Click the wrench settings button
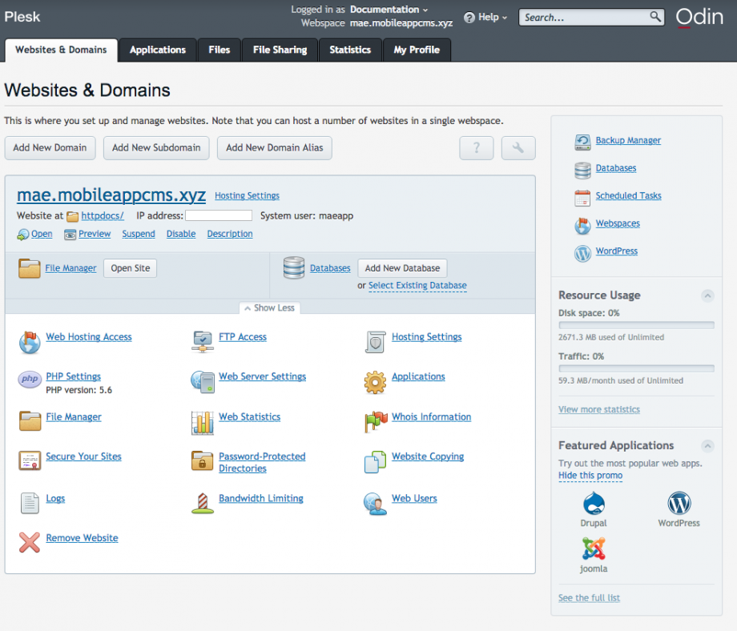Viewport: 737px width, 631px height. tap(518, 148)
